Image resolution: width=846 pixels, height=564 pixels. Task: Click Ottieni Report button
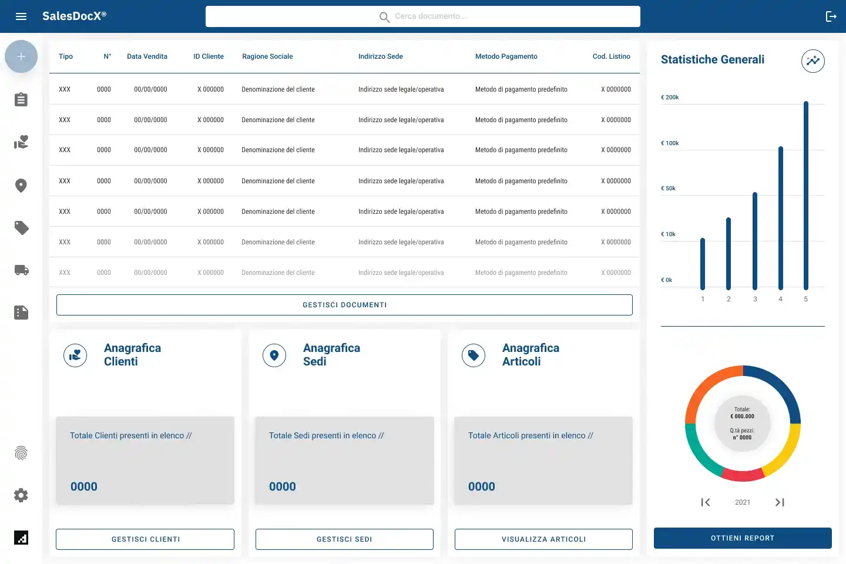click(743, 538)
